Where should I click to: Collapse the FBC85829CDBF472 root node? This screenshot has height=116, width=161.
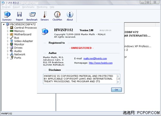pyautogui.click(x=4, y=24)
